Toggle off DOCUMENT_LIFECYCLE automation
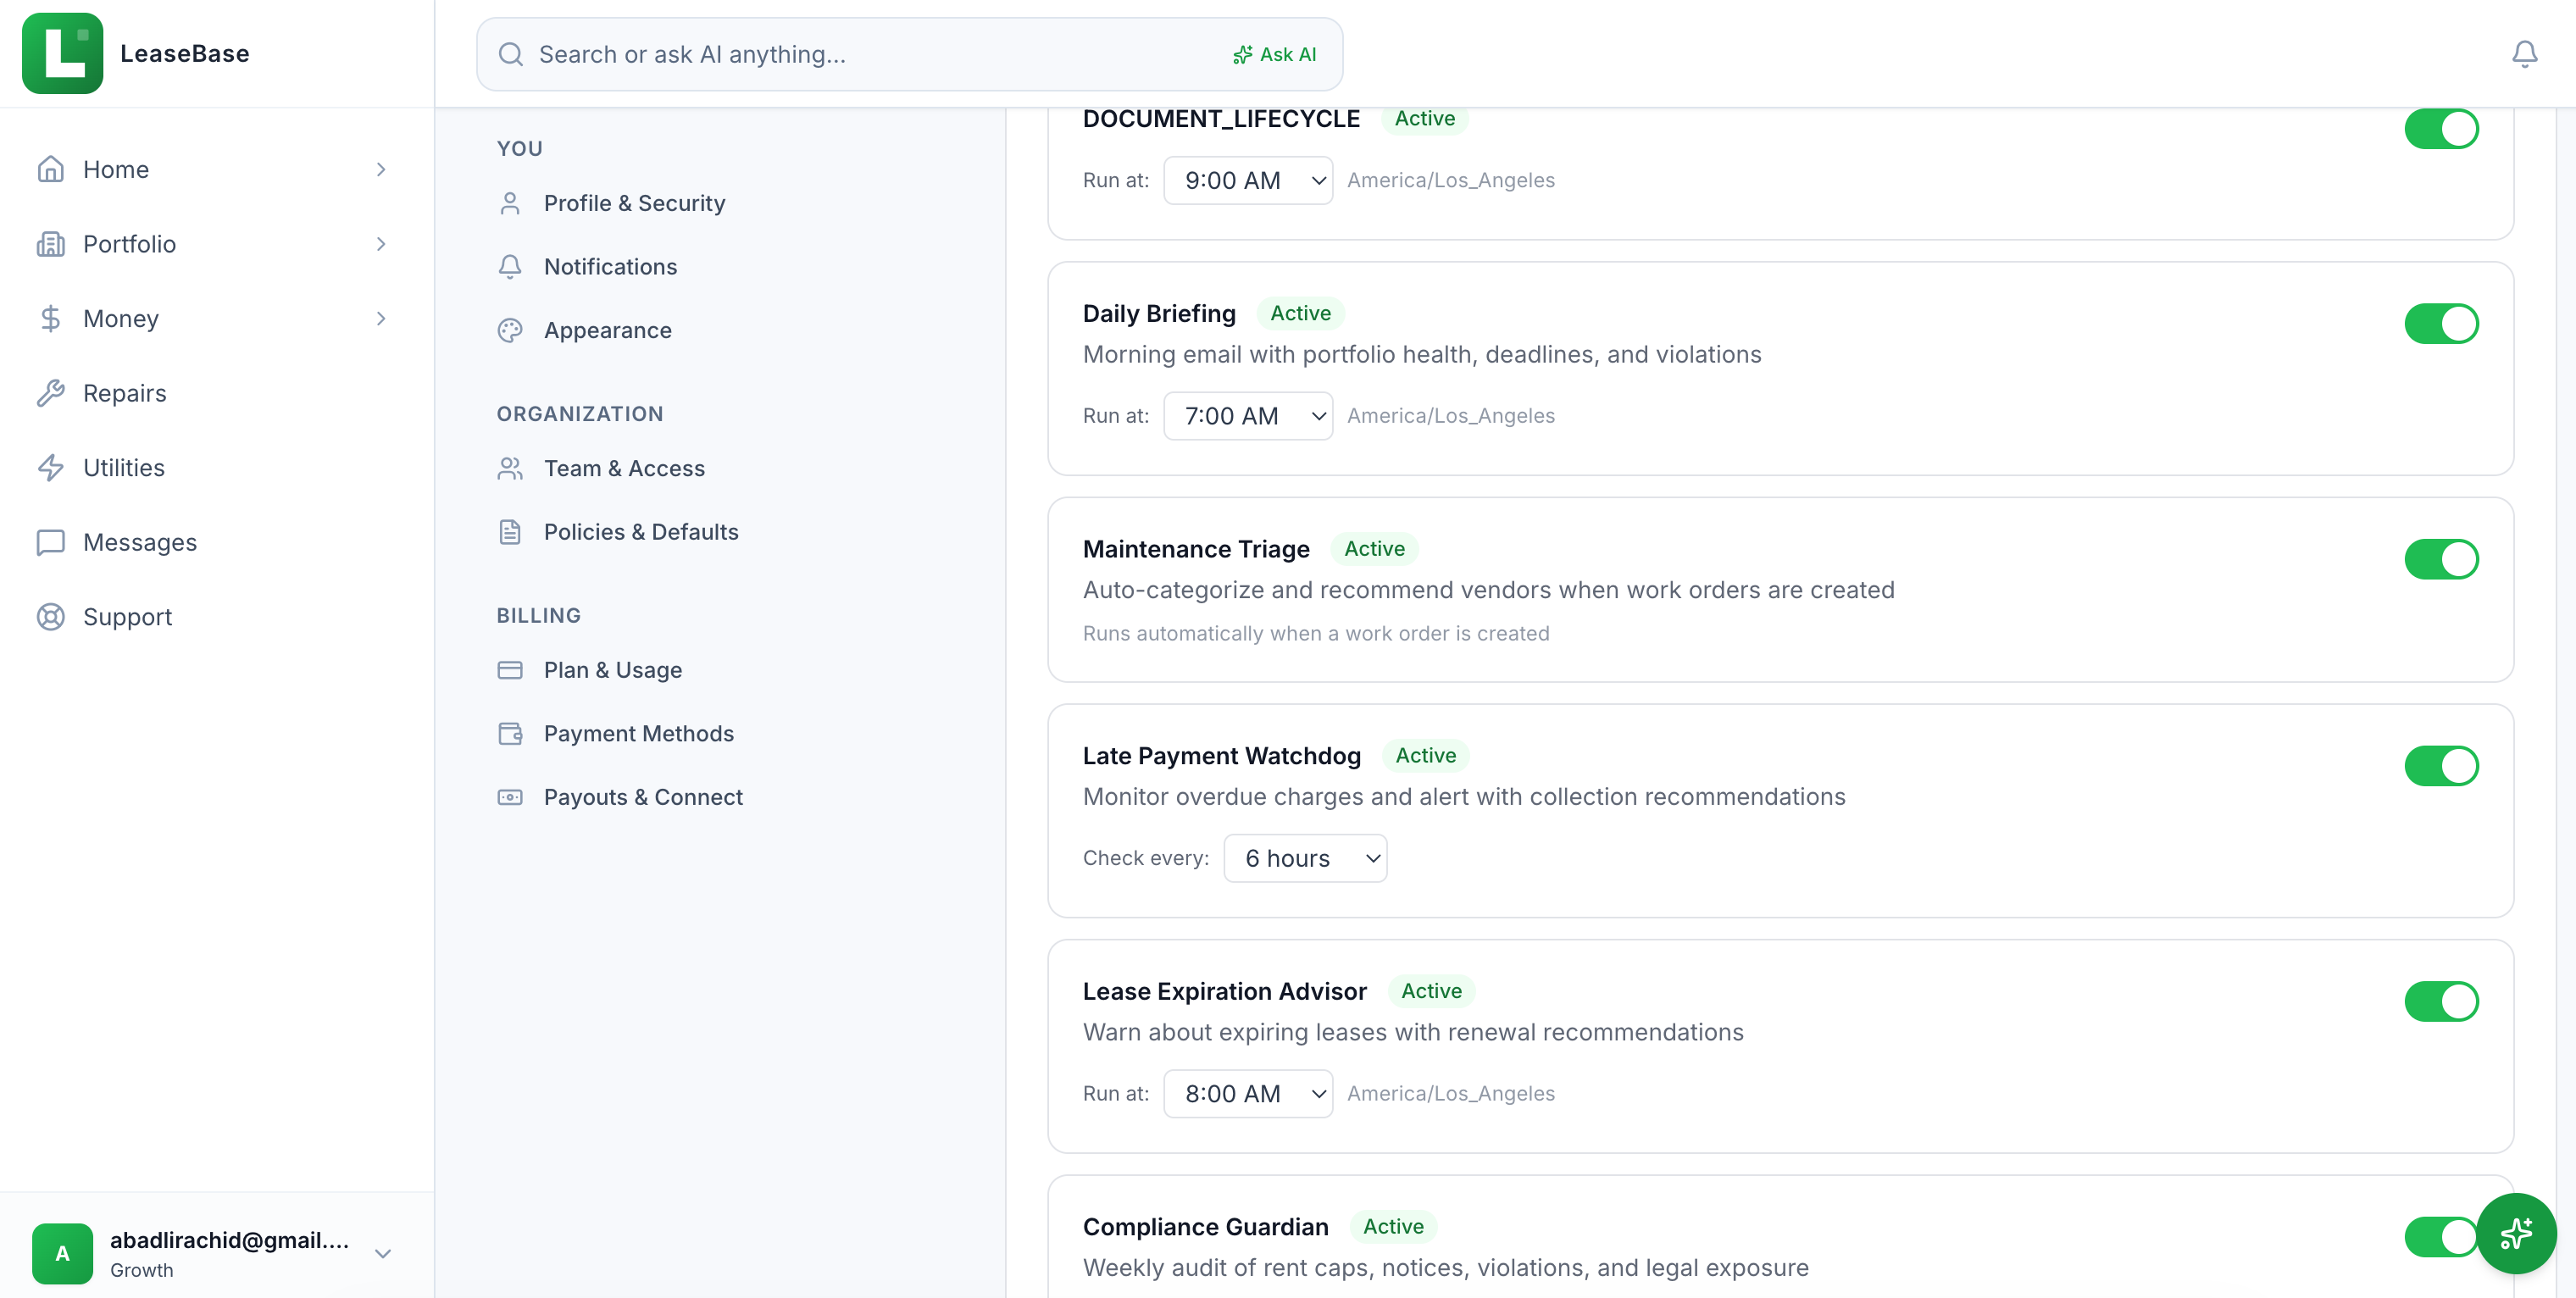Viewport: 2576px width, 1298px height. pyautogui.click(x=2441, y=129)
